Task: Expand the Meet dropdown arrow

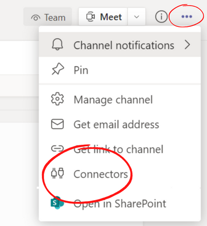Action: coord(137,17)
